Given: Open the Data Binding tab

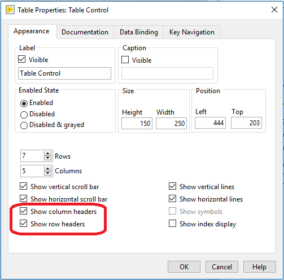Looking at the screenshot, I should coord(139,32).
